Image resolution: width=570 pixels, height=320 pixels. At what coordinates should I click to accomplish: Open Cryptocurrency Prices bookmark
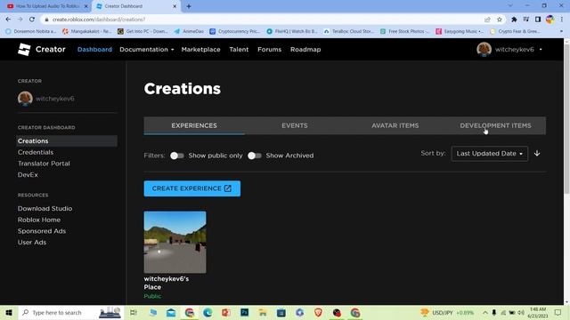[235, 32]
